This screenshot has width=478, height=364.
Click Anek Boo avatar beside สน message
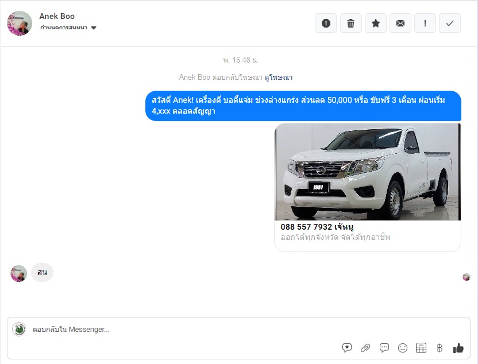coord(18,273)
